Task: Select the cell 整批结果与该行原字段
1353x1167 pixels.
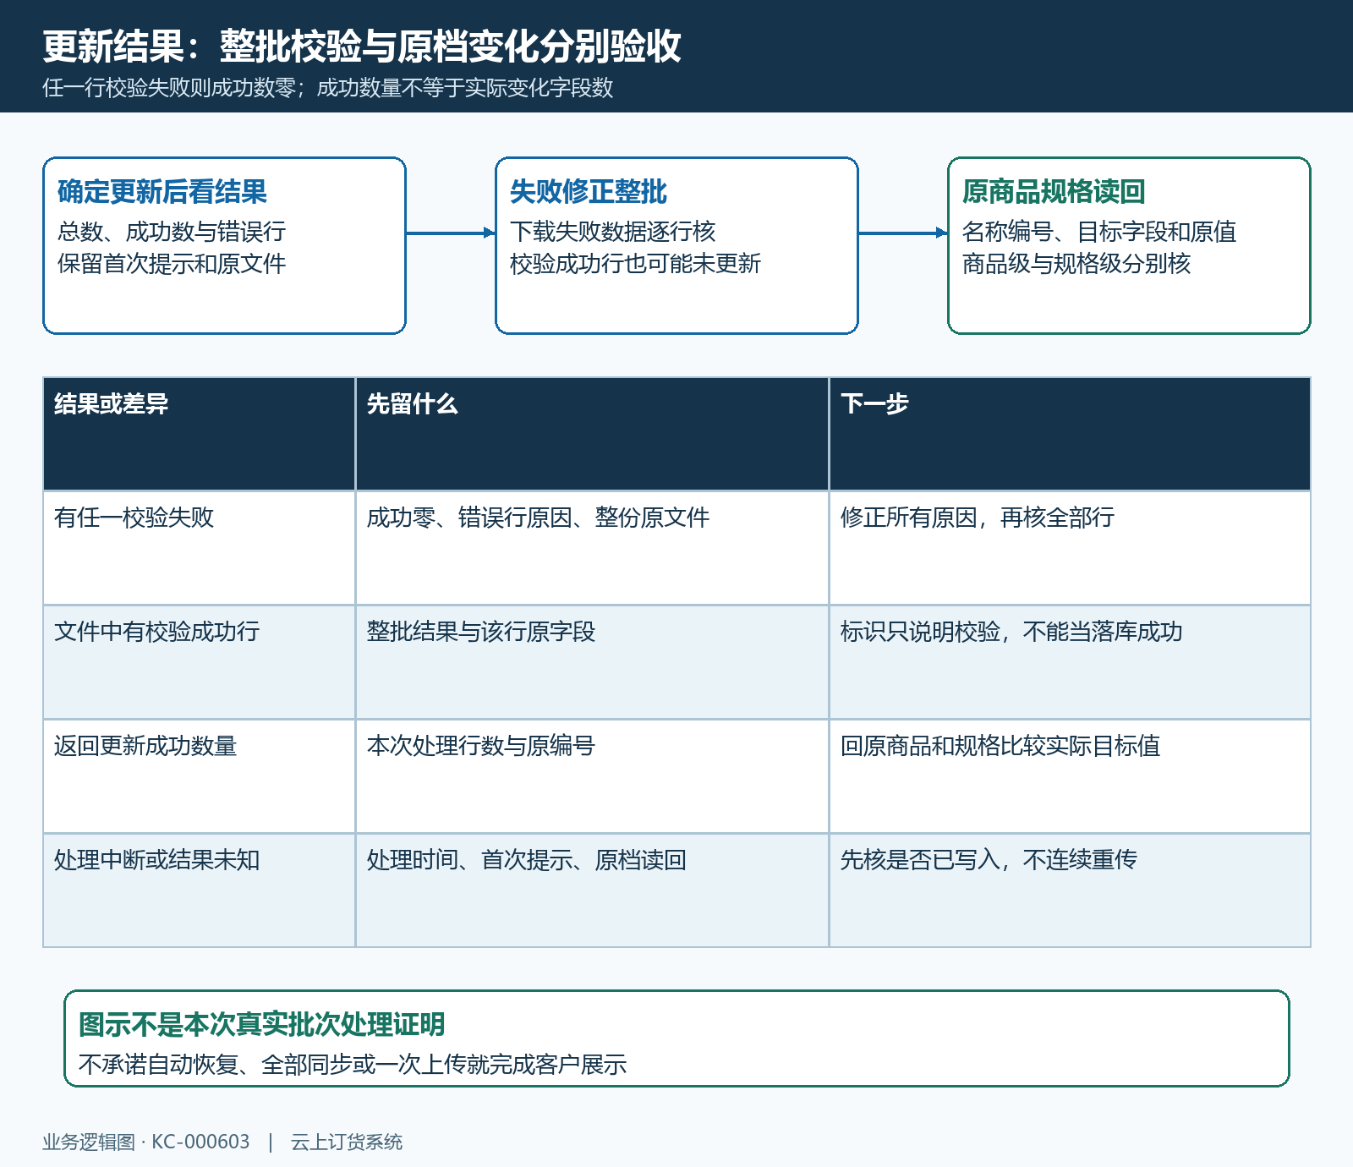Action: pos(592,662)
